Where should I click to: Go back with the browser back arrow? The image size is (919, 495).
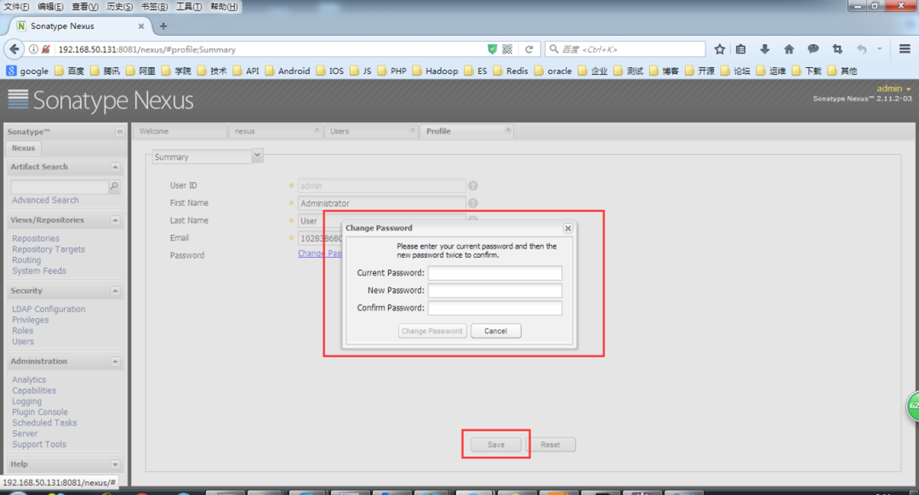(x=14, y=49)
